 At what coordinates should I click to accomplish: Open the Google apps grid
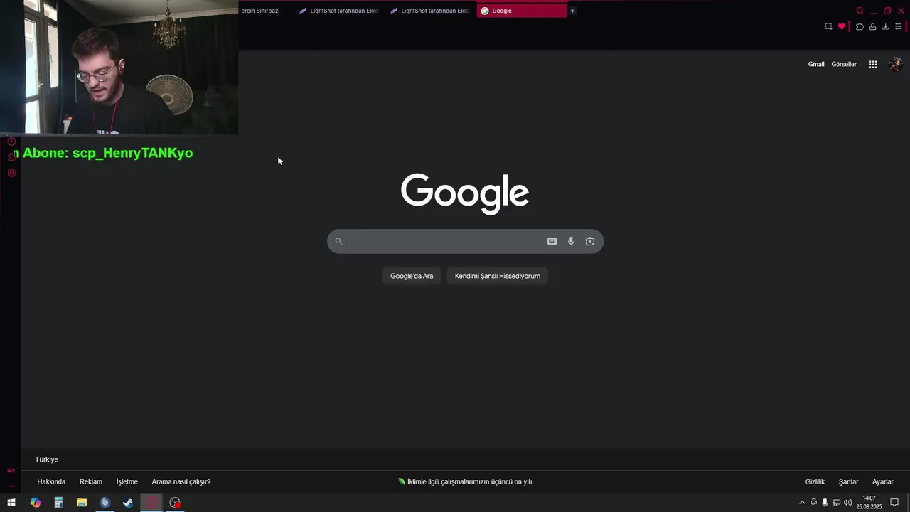873,64
